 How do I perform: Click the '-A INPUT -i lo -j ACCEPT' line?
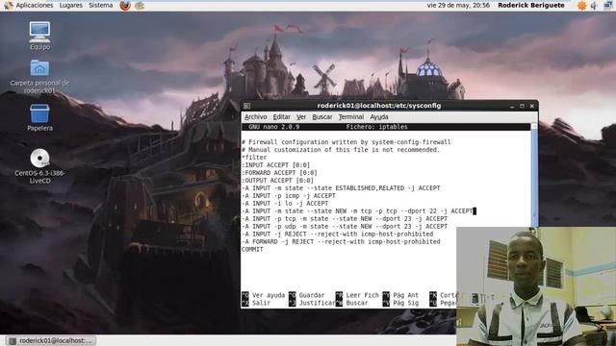pos(285,204)
